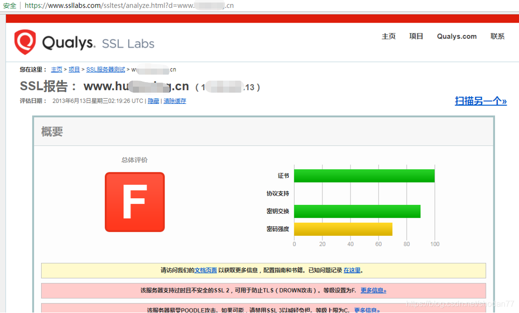Click 更多信息» in the DROWN attack warning
The width and height of the screenshot is (519, 313).
374,290
